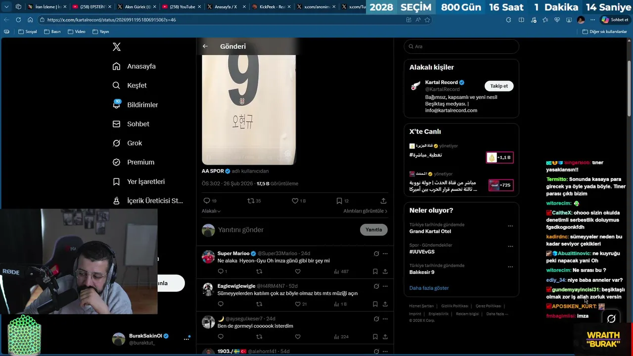Image resolution: width=633 pixels, height=356 pixels.
Task: Add page to favorites star icon
Action: [427, 20]
